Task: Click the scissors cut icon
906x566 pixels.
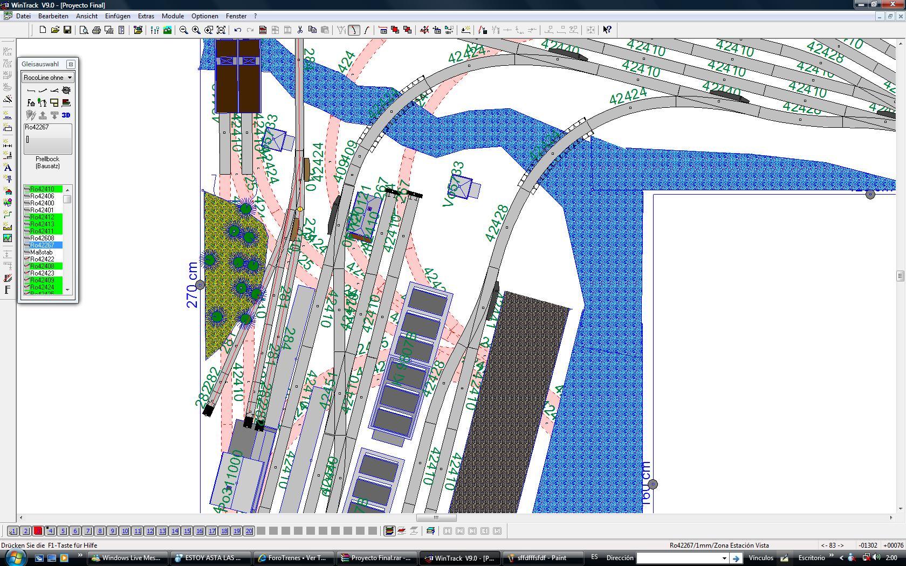Action: [300, 30]
